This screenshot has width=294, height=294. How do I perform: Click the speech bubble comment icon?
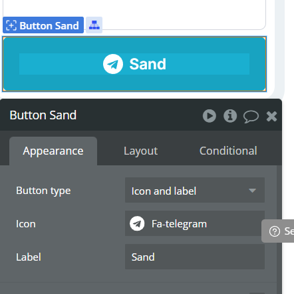(251, 117)
